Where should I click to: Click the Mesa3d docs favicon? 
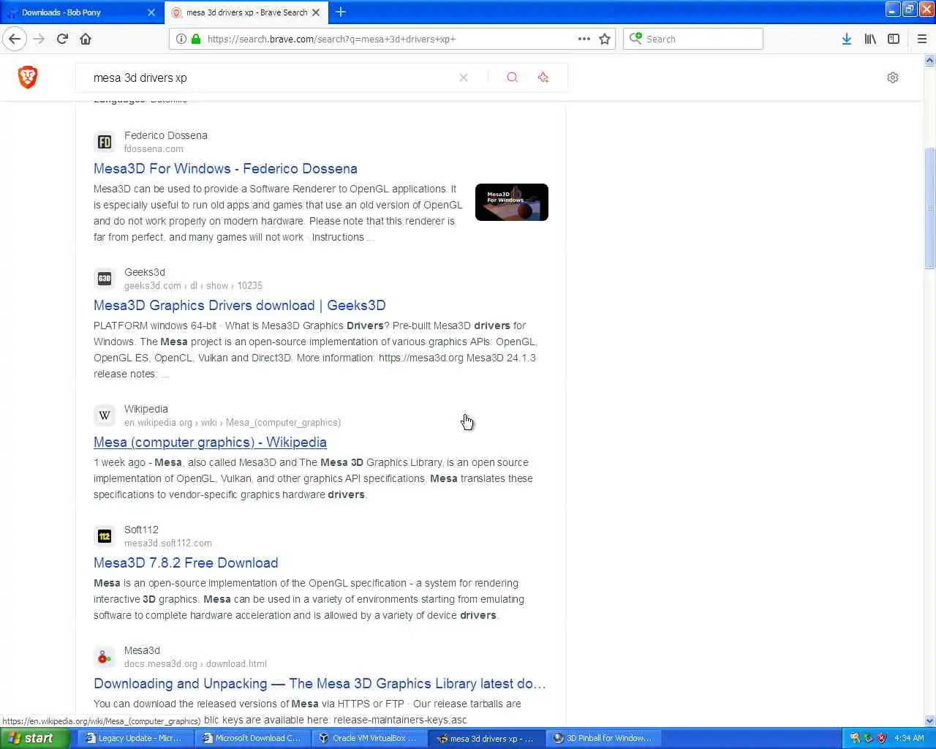(x=105, y=657)
